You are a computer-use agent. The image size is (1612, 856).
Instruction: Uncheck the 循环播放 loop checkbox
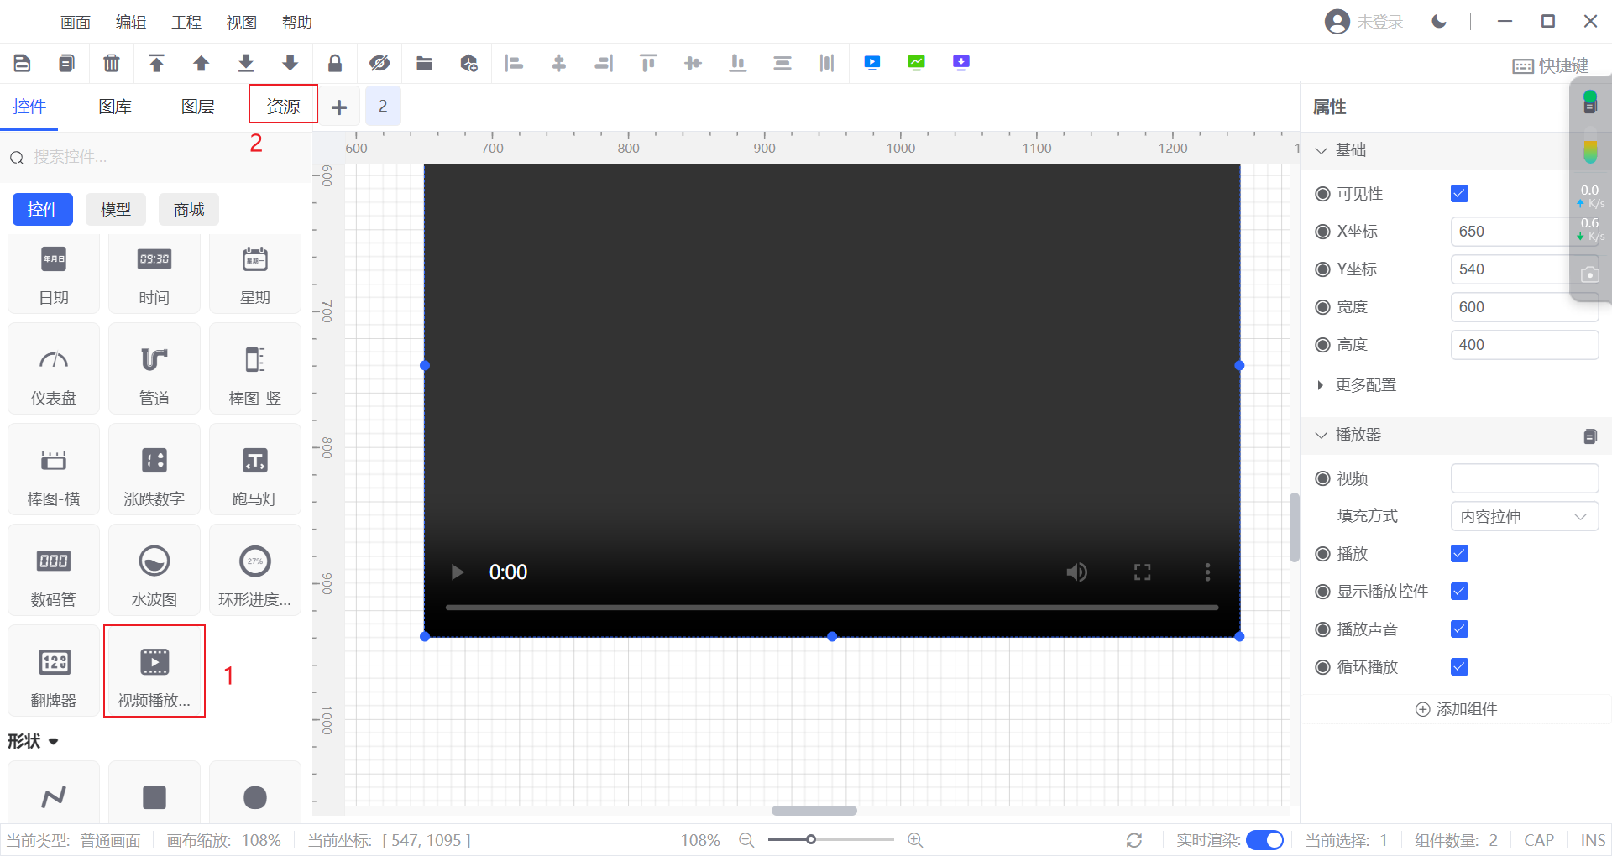1459,667
